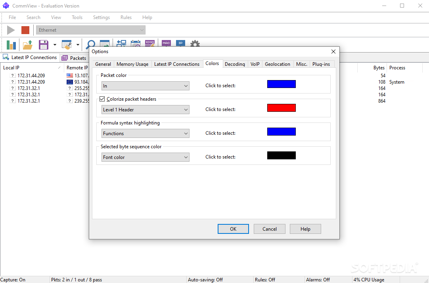
Task: Click the 864 bytes value
Action: click(382, 101)
